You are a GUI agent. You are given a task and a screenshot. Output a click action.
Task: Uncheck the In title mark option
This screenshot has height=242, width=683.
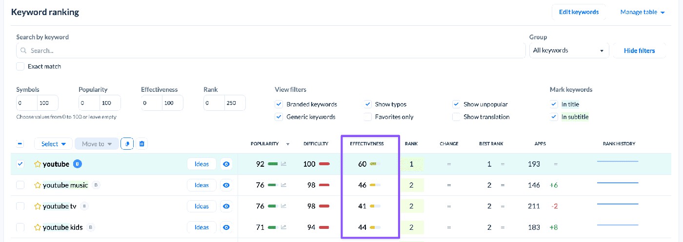(x=554, y=104)
